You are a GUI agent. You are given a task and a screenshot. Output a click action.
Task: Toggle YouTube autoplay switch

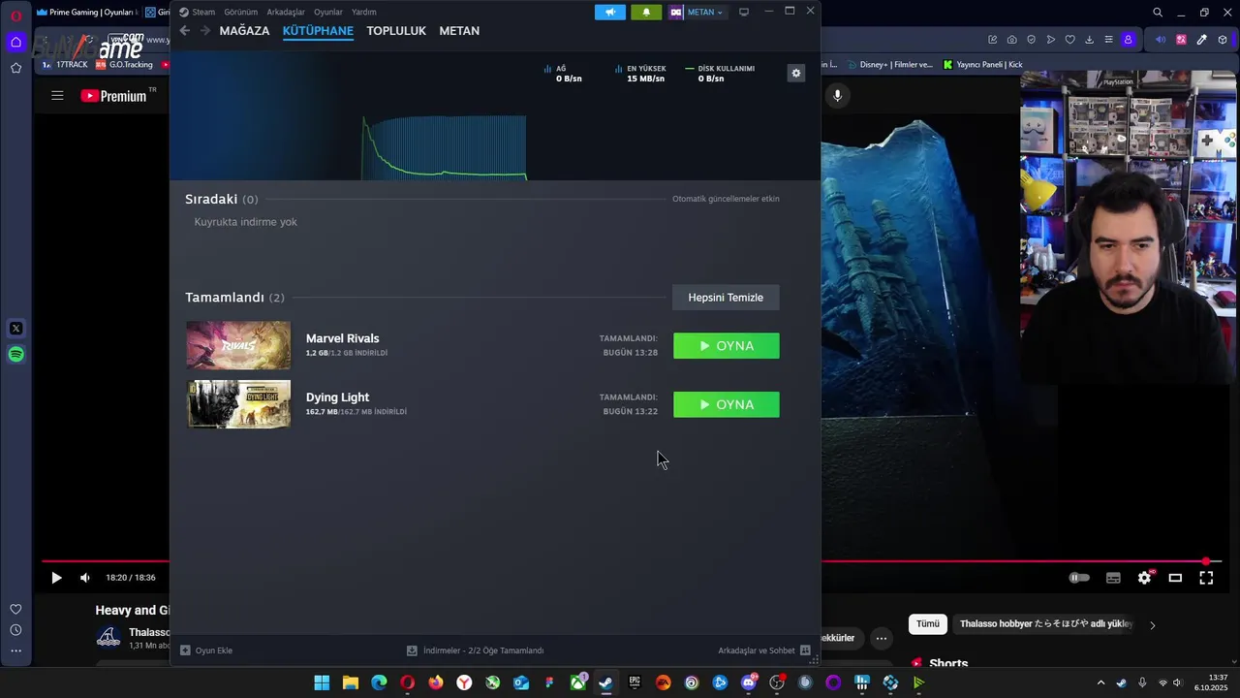[x=1079, y=578]
